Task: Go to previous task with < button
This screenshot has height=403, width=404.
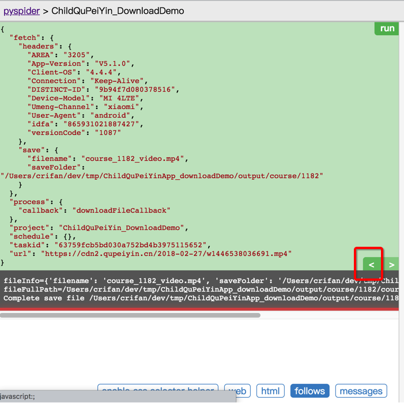Action: pos(371,264)
